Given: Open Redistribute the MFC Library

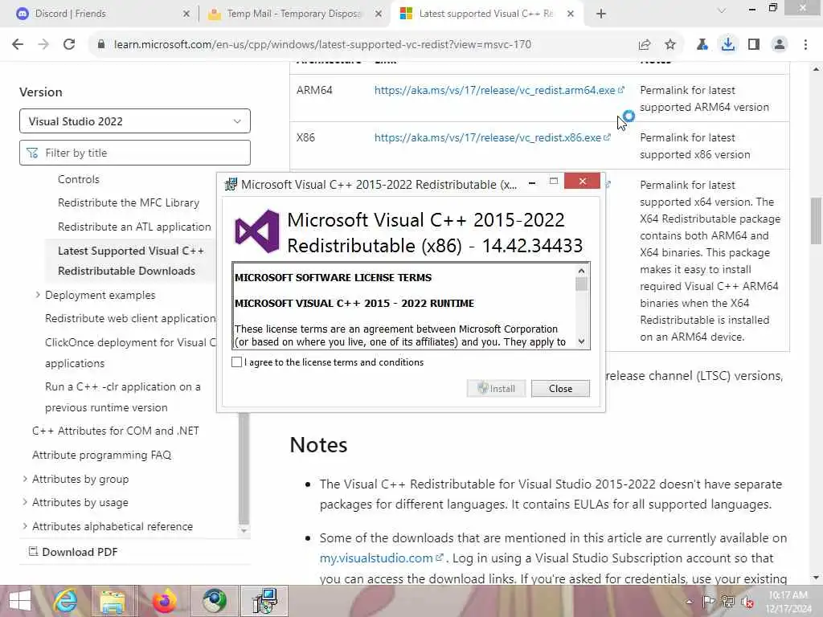Looking at the screenshot, I should (129, 202).
